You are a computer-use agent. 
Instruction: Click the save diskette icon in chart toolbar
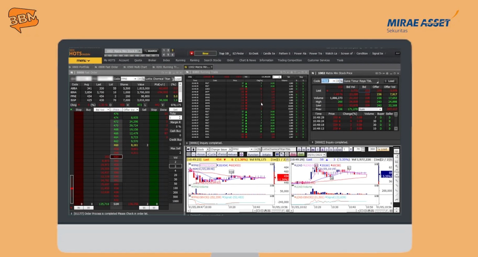277,155
